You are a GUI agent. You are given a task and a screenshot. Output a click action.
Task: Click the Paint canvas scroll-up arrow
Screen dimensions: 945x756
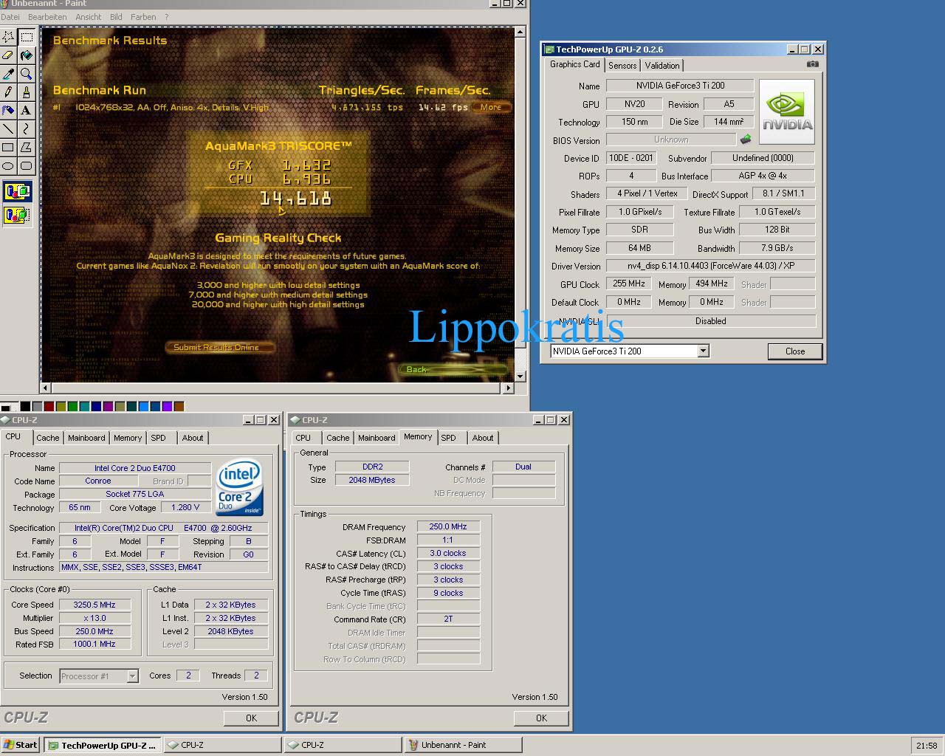(x=520, y=32)
